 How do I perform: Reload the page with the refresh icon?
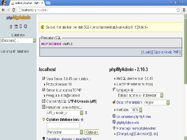coord(14,10)
